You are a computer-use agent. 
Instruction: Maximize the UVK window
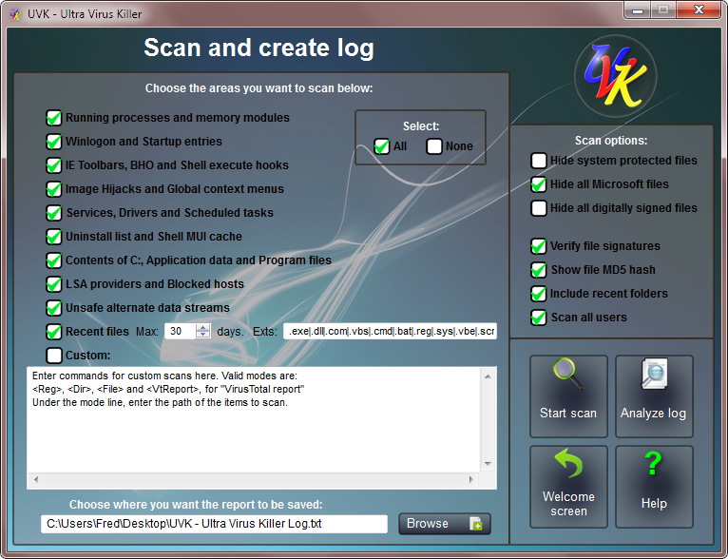663,10
